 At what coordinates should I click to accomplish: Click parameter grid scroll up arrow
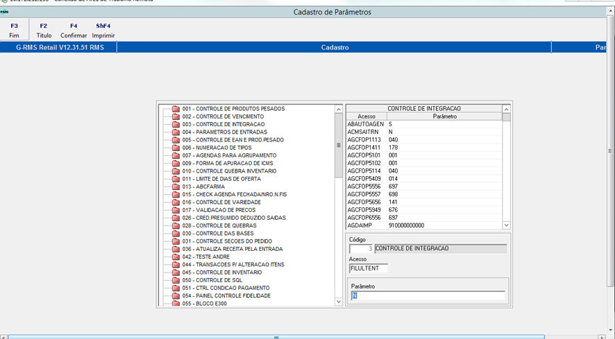pos(506,109)
